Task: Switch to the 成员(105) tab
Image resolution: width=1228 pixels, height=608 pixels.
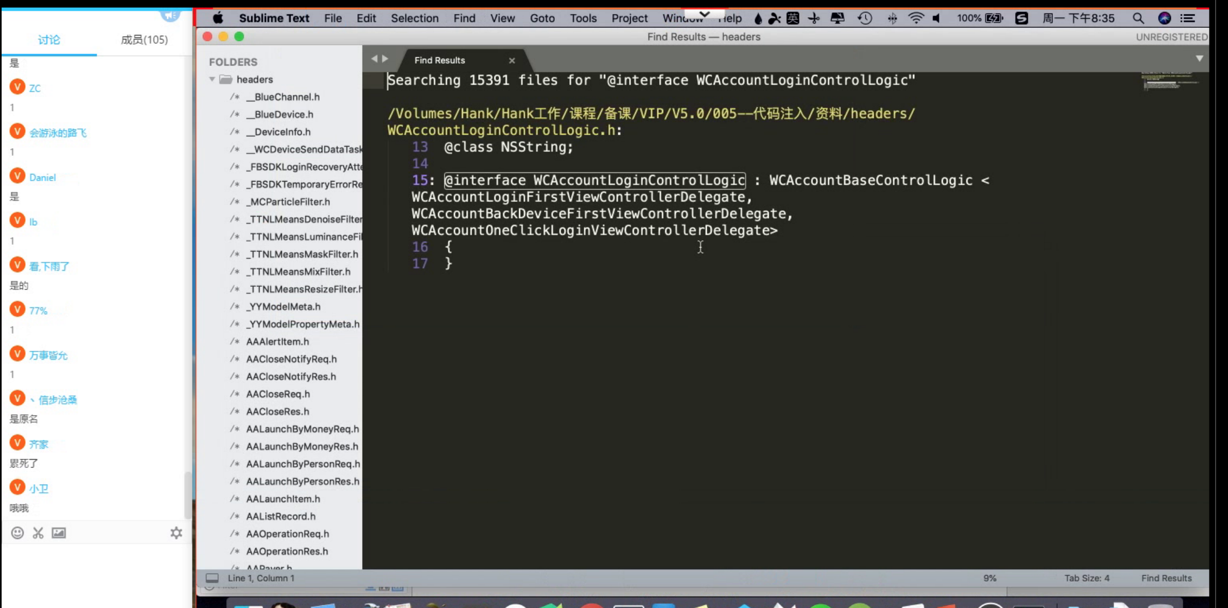Action: 144,40
